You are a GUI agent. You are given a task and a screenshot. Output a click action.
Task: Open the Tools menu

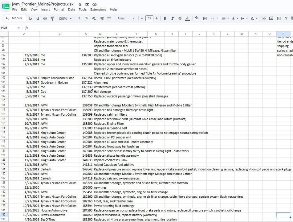coord(83,9)
